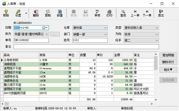This screenshot has height=111, width=179.
Task: Exit using the 退出 icon
Action: tap(161, 13)
